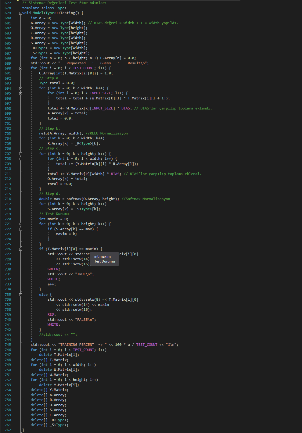
Task: Collapse the if T.Matrix[i][0] == maxim block
Action: (x=20, y=249)
